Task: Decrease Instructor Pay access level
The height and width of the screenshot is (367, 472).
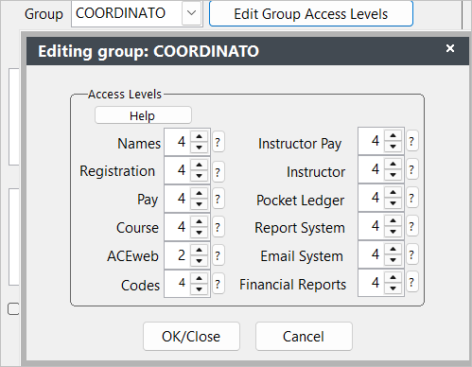Action: (393, 147)
